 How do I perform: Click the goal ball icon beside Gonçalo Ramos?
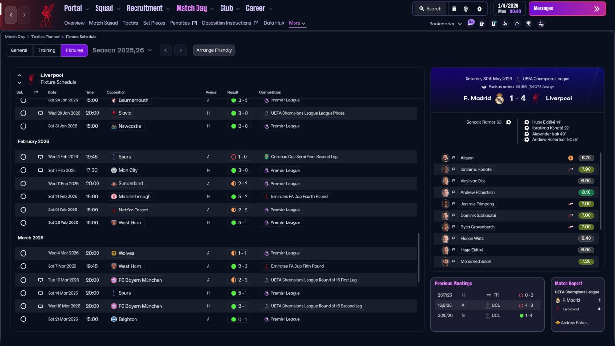coord(509,122)
